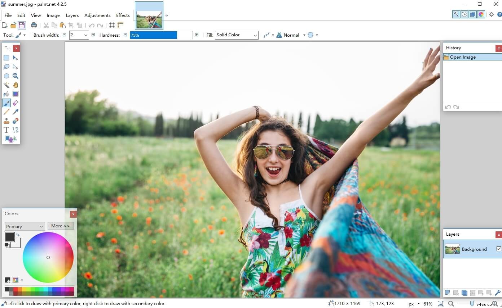Select the Paint Bucket tool
The width and height of the screenshot is (502, 308).
[x=6, y=94]
